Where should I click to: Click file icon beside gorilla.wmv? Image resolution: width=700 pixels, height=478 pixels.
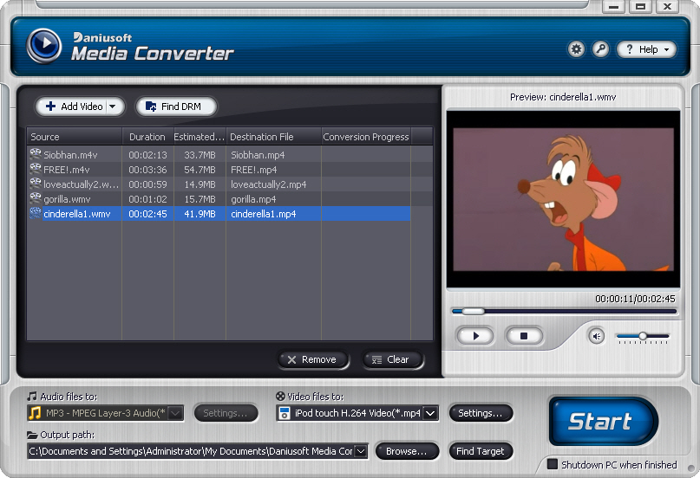pos(36,198)
